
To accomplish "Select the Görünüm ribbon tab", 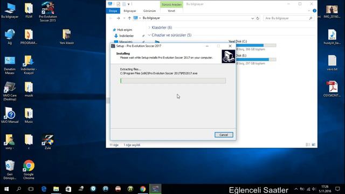I will pyautogui.click(x=149, y=11).
